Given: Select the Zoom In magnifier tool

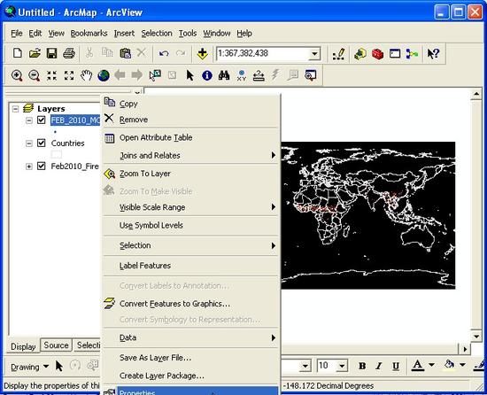Looking at the screenshot, I should click(x=17, y=75).
